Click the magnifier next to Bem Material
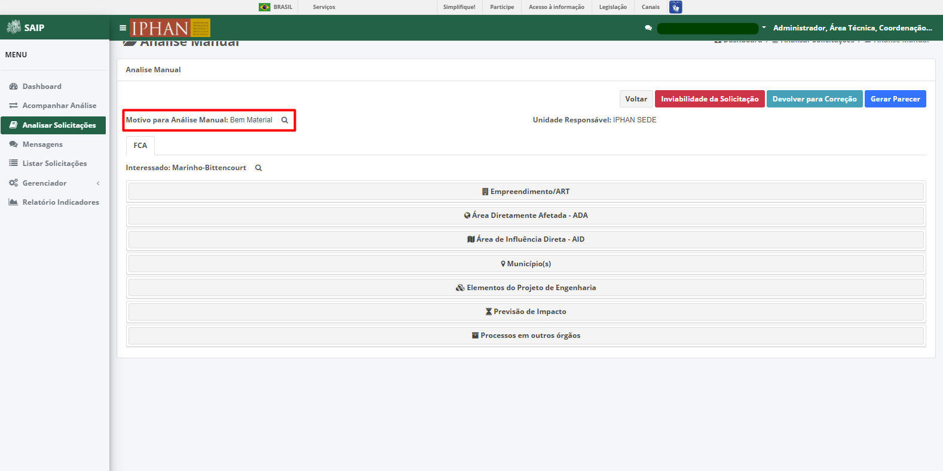 (285, 120)
